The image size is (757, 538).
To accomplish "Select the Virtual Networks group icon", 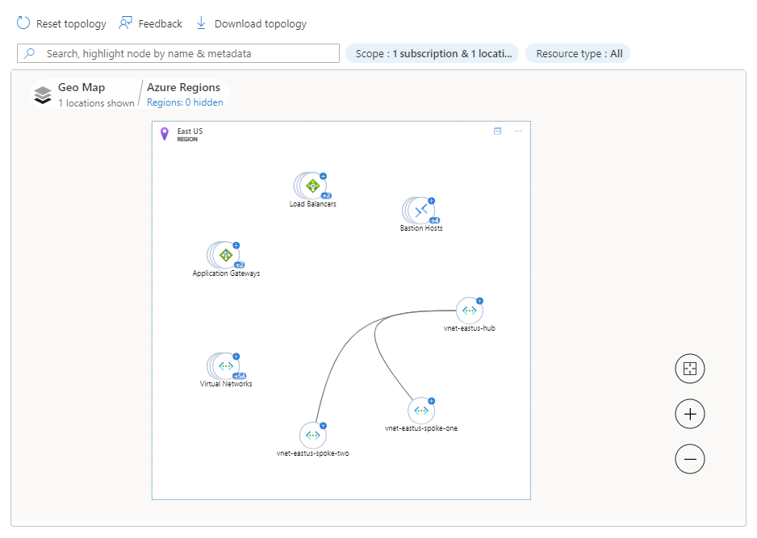I will (x=225, y=366).
